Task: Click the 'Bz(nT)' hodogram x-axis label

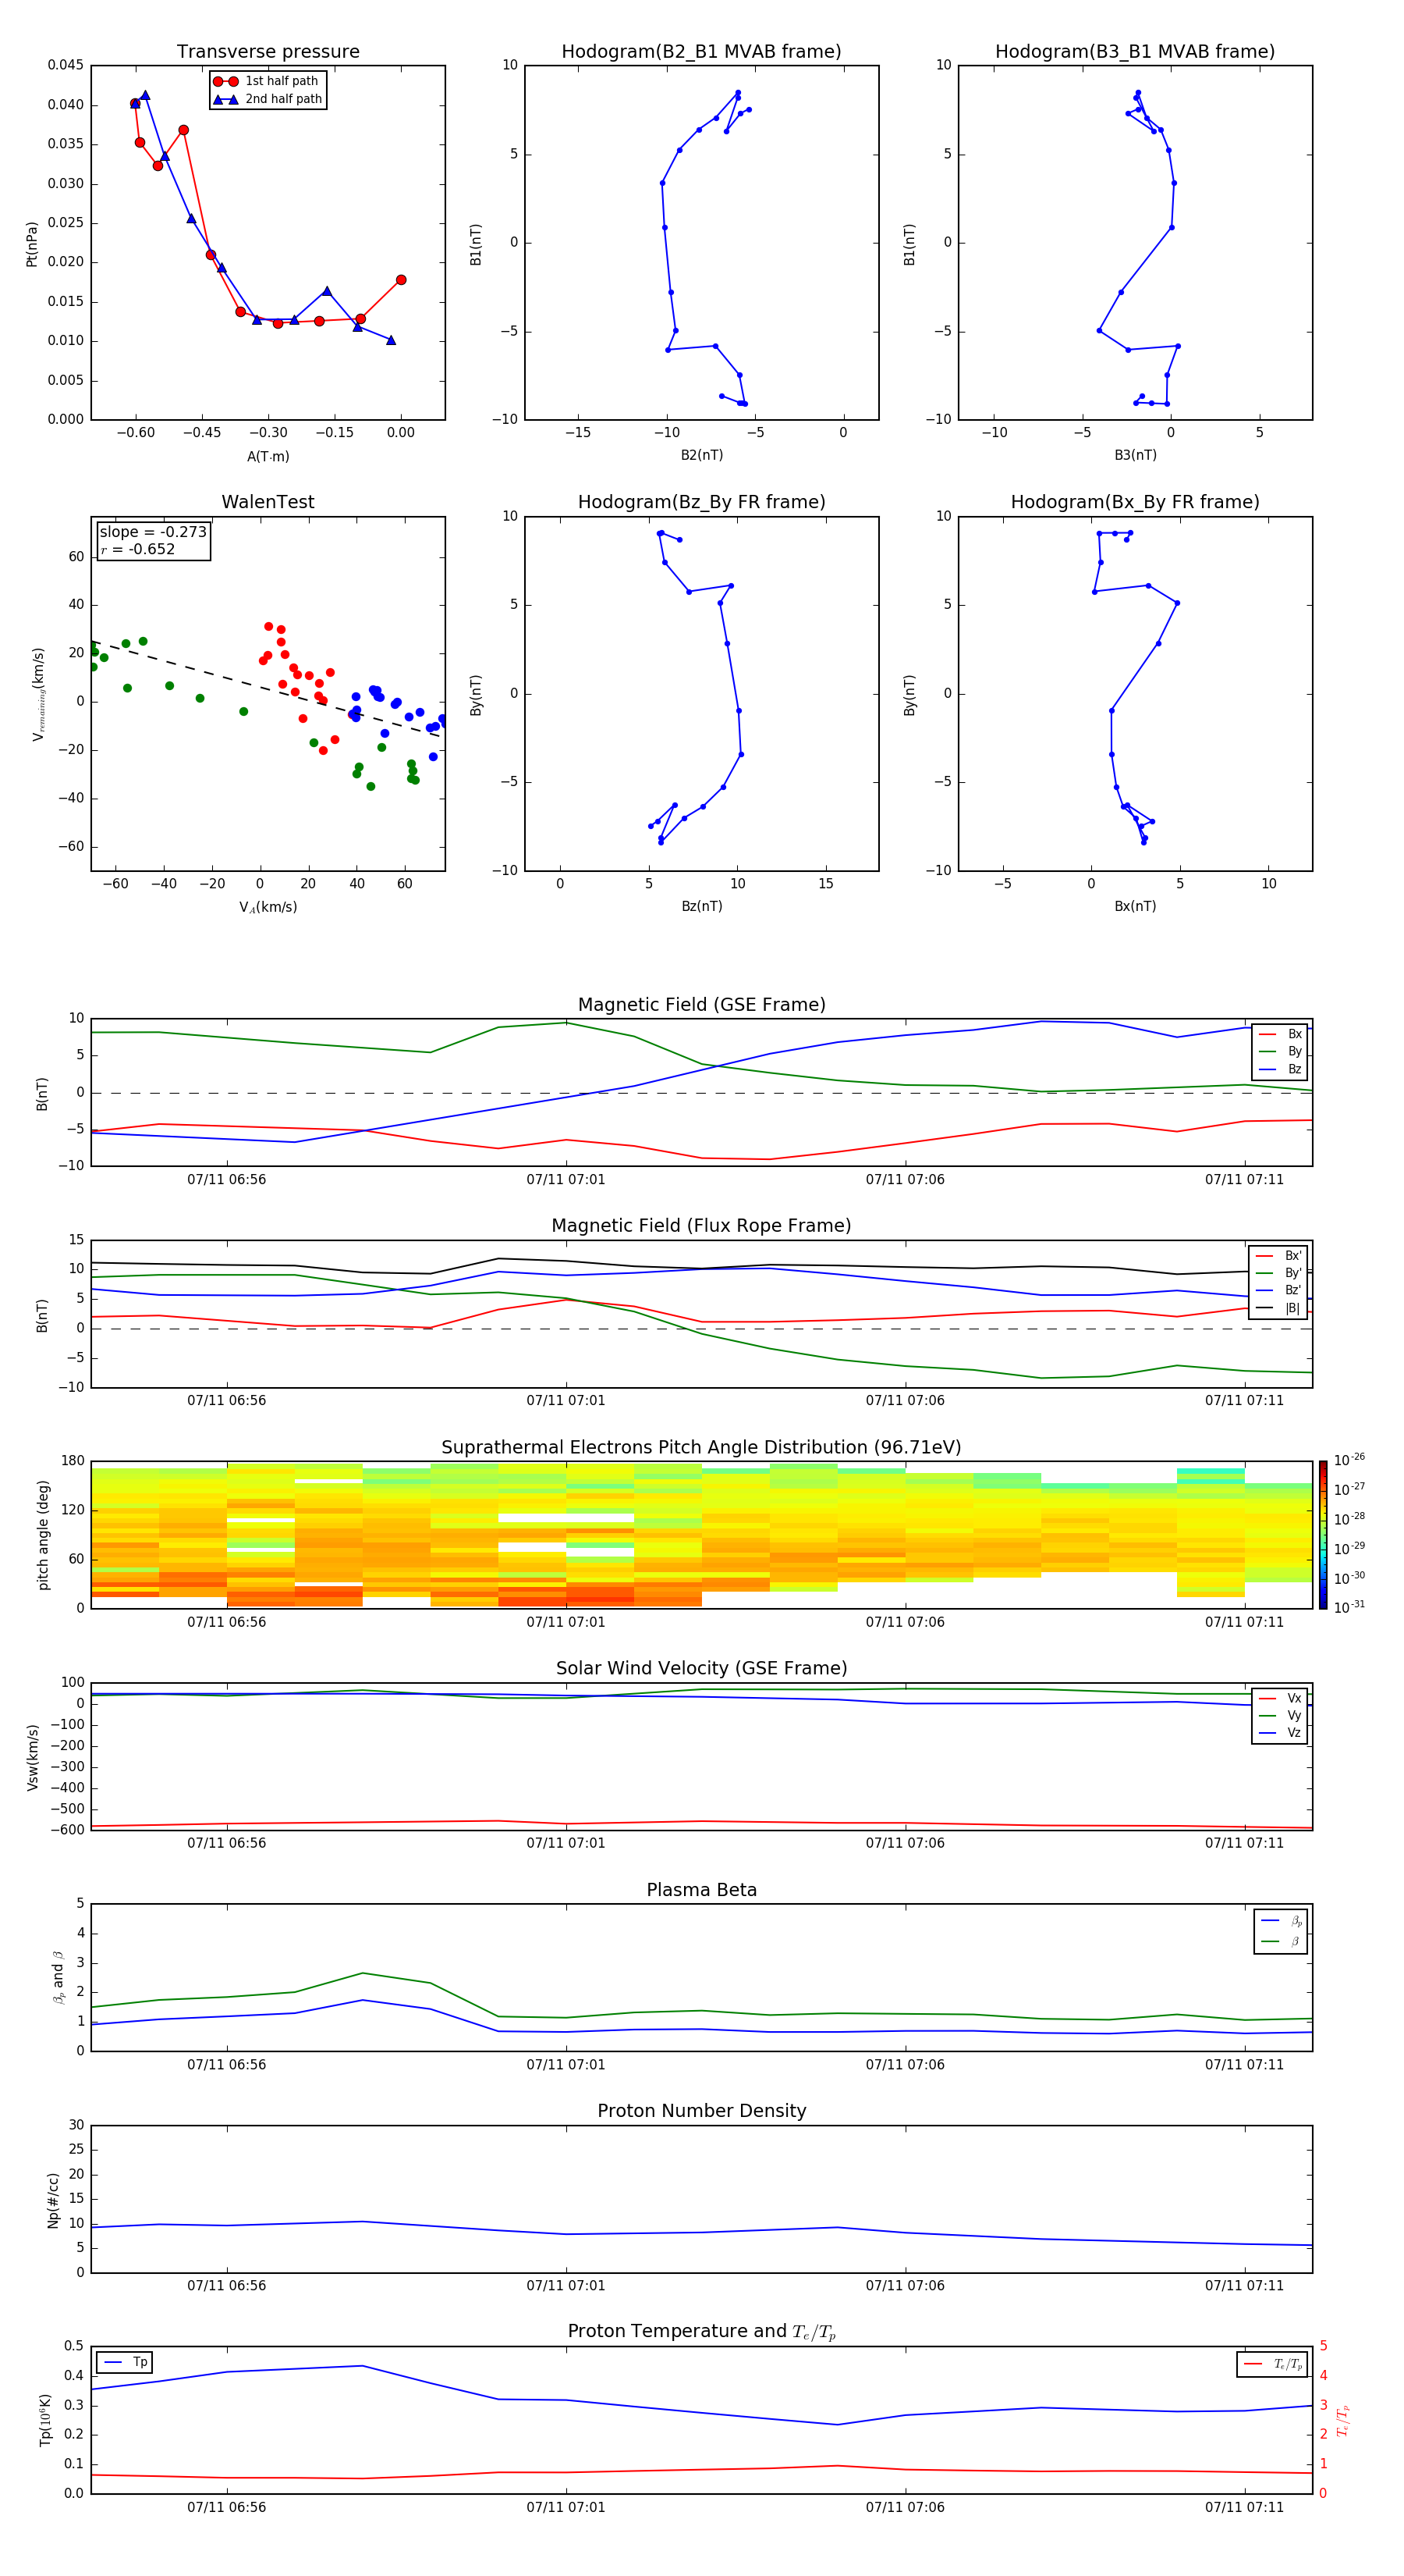Action: click(701, 907)
